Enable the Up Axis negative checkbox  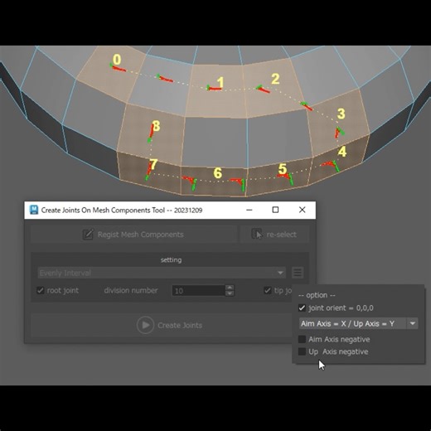click(x=302, y=351)
